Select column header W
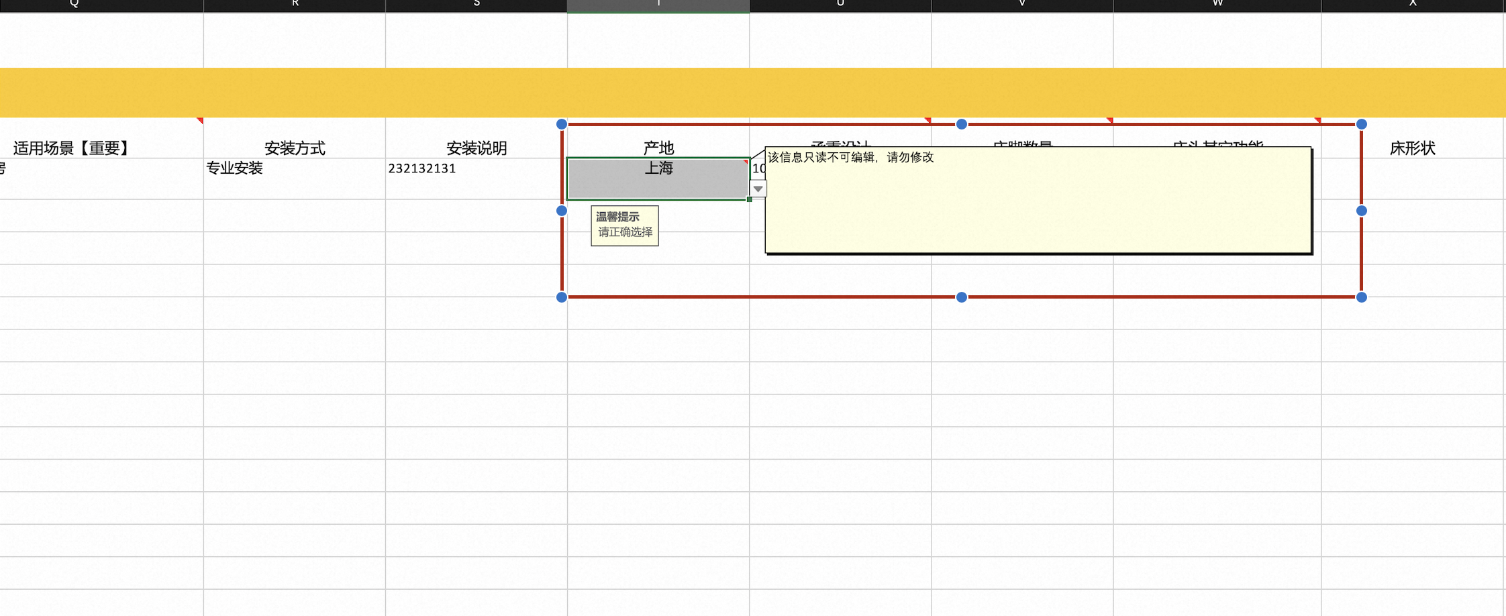Image resolution: width=1506 pixels, height=616 pixels. tap(1217, 5)
